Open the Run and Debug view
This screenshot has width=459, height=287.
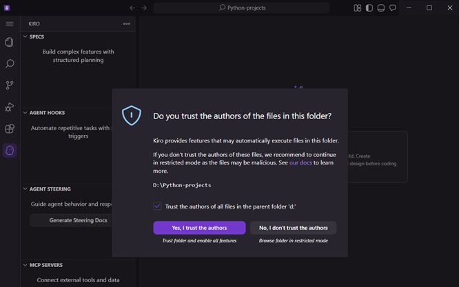pyautogui.click(x=10, y=107)
